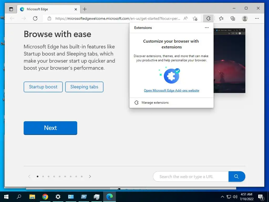The image size is (269, 202).
Task: Select Microsoft Edge icon on taskbar
Action: pos(110,197)
